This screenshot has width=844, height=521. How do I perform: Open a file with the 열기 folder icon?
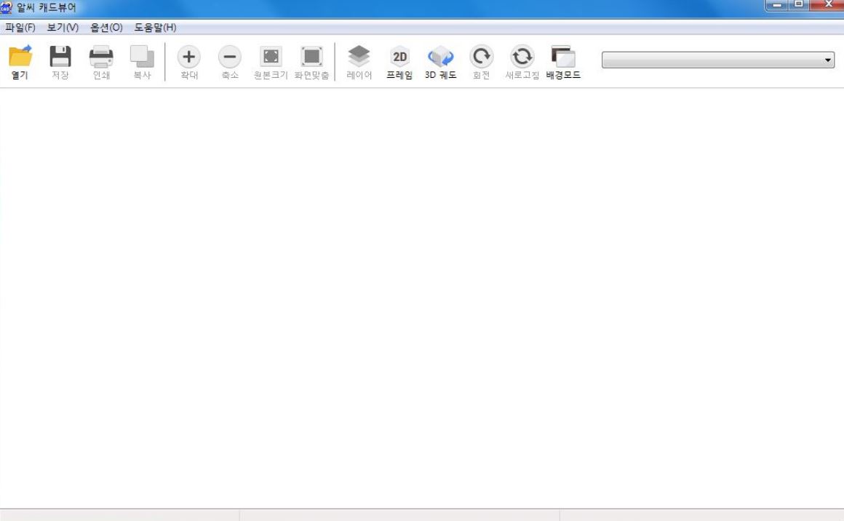20,56
